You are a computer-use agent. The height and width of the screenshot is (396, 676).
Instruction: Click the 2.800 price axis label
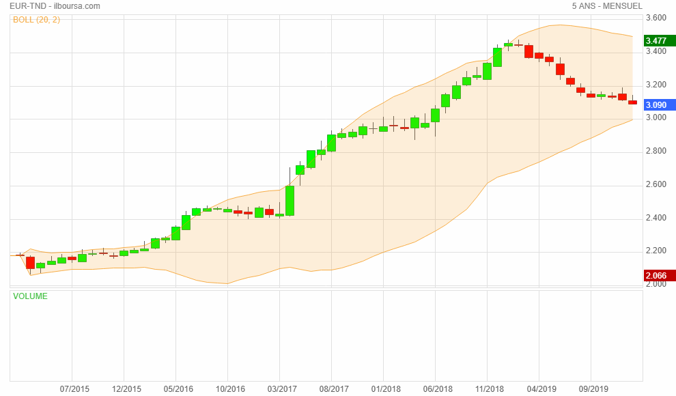(656, 151)
